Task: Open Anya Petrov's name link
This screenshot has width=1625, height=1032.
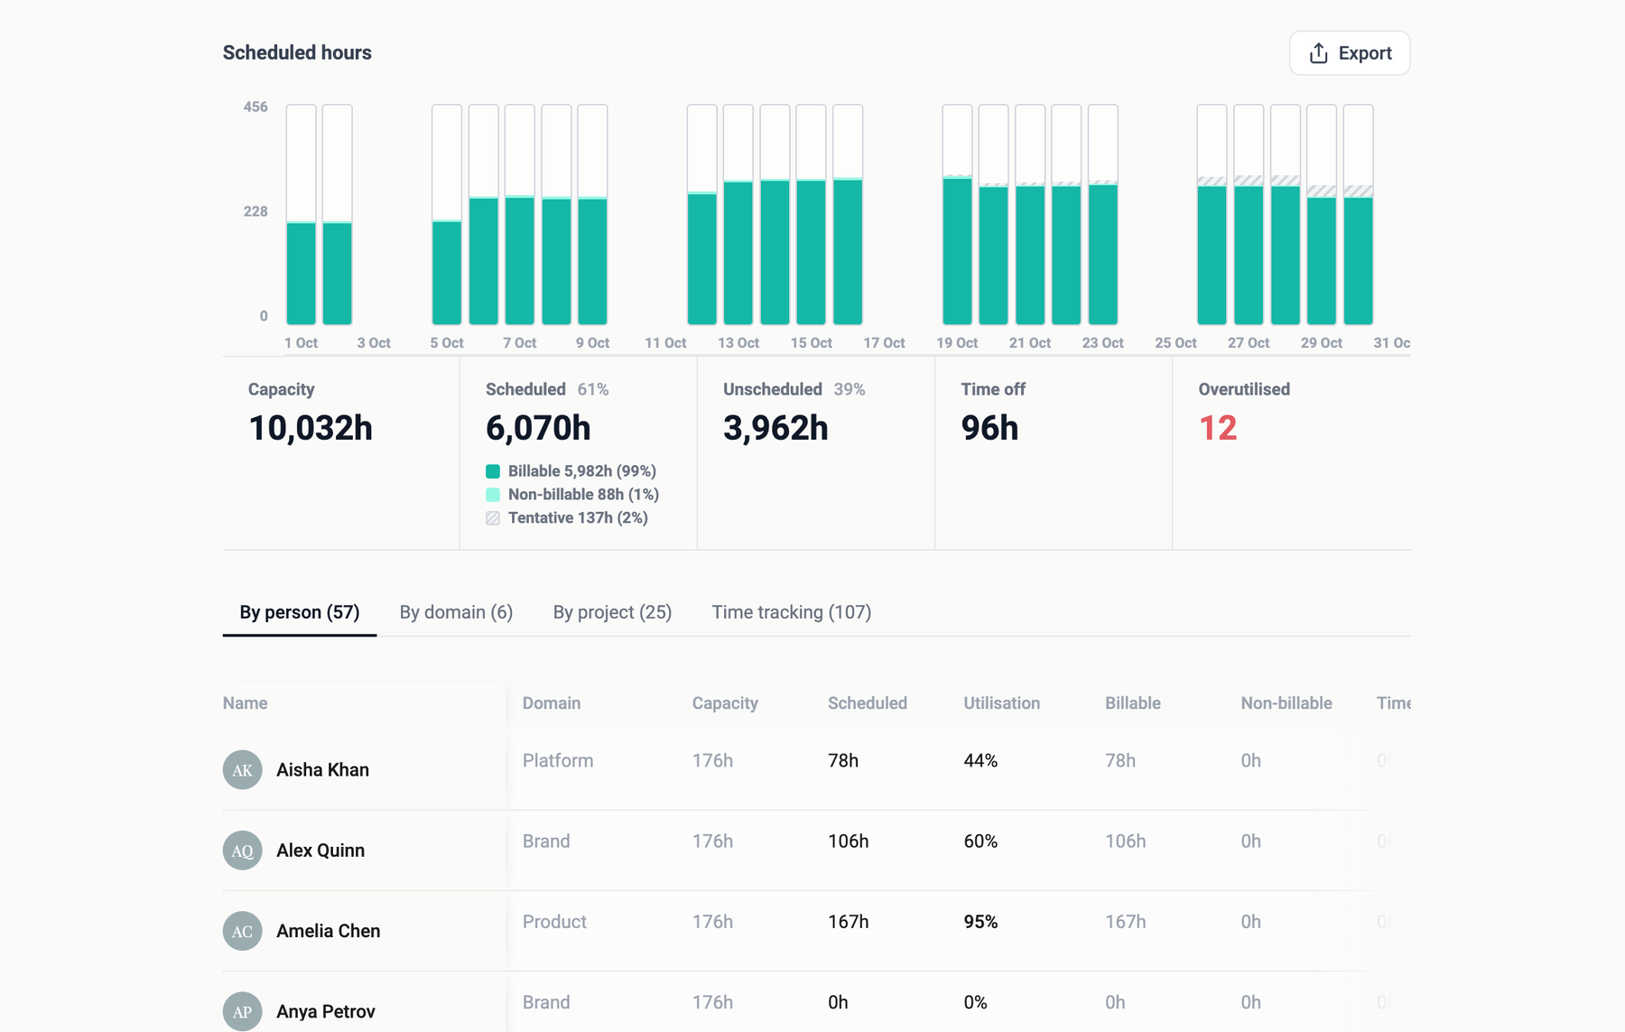Action: pos(325,1011)
